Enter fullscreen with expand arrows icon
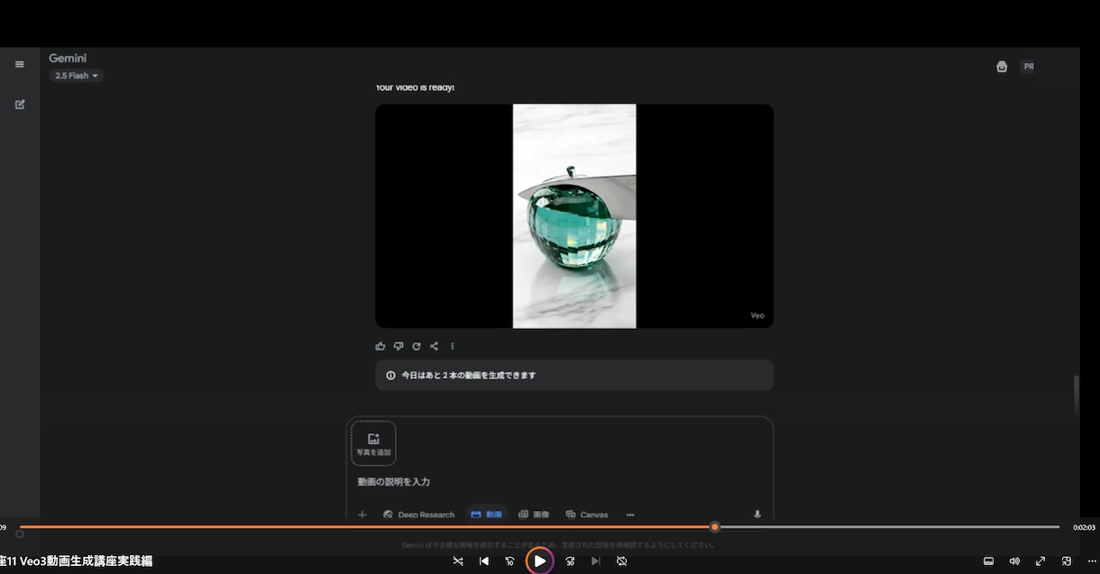The image size is (1100, 574). click(1040, 561)
